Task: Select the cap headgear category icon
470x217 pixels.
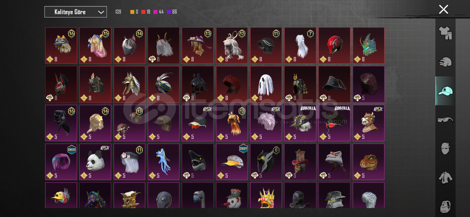Action: click(445, 91)
